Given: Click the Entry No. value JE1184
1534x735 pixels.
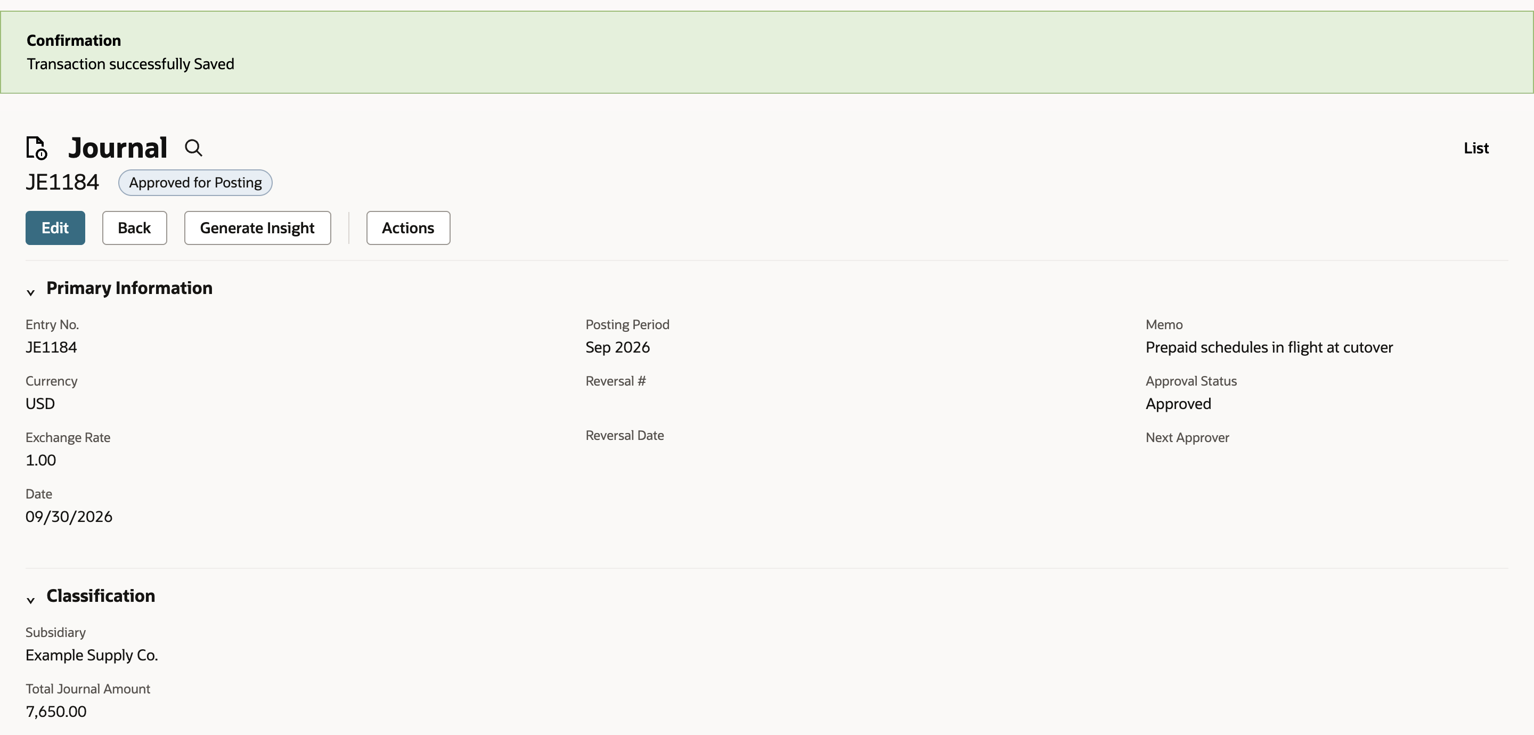Looking at the screenshot, I should pyautogui.click(x=51, y=347).
